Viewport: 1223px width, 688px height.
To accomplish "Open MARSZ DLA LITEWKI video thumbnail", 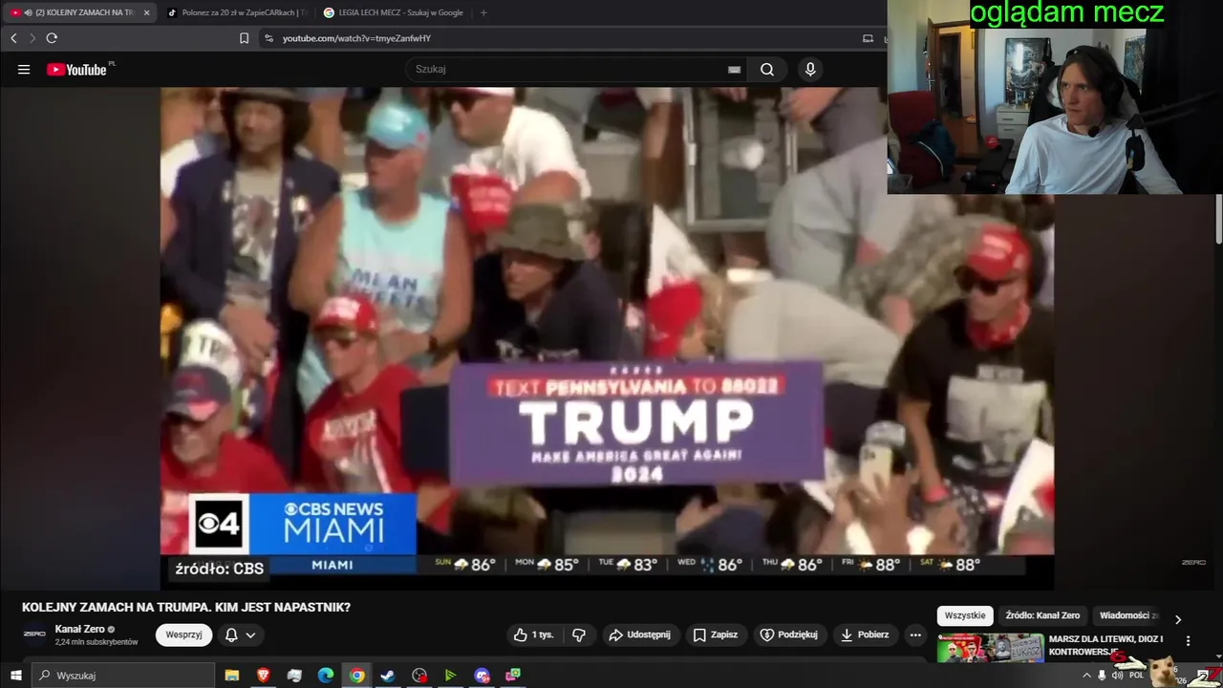I will 990,648.
